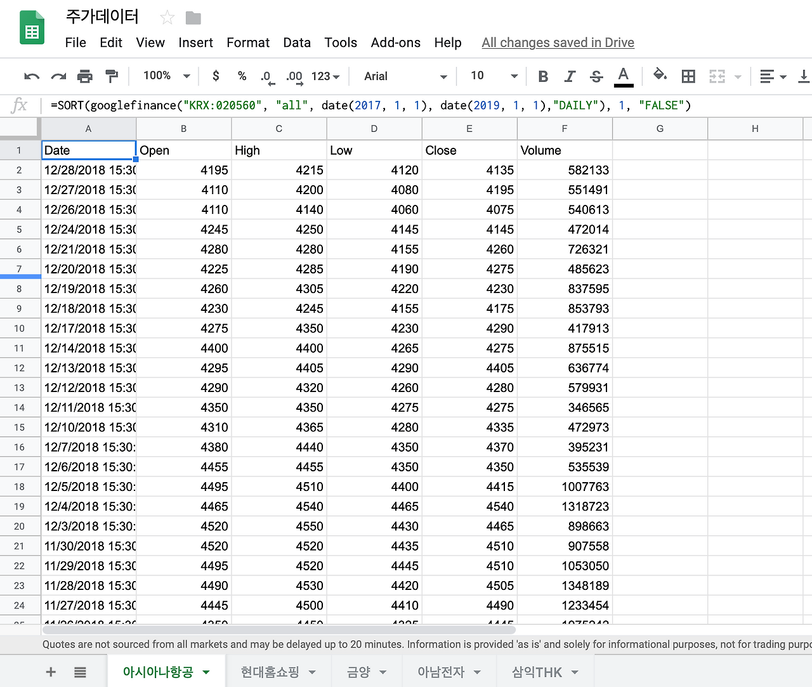Show the all sheets list
The image size is (812, 687).
[x=80, y=672]
